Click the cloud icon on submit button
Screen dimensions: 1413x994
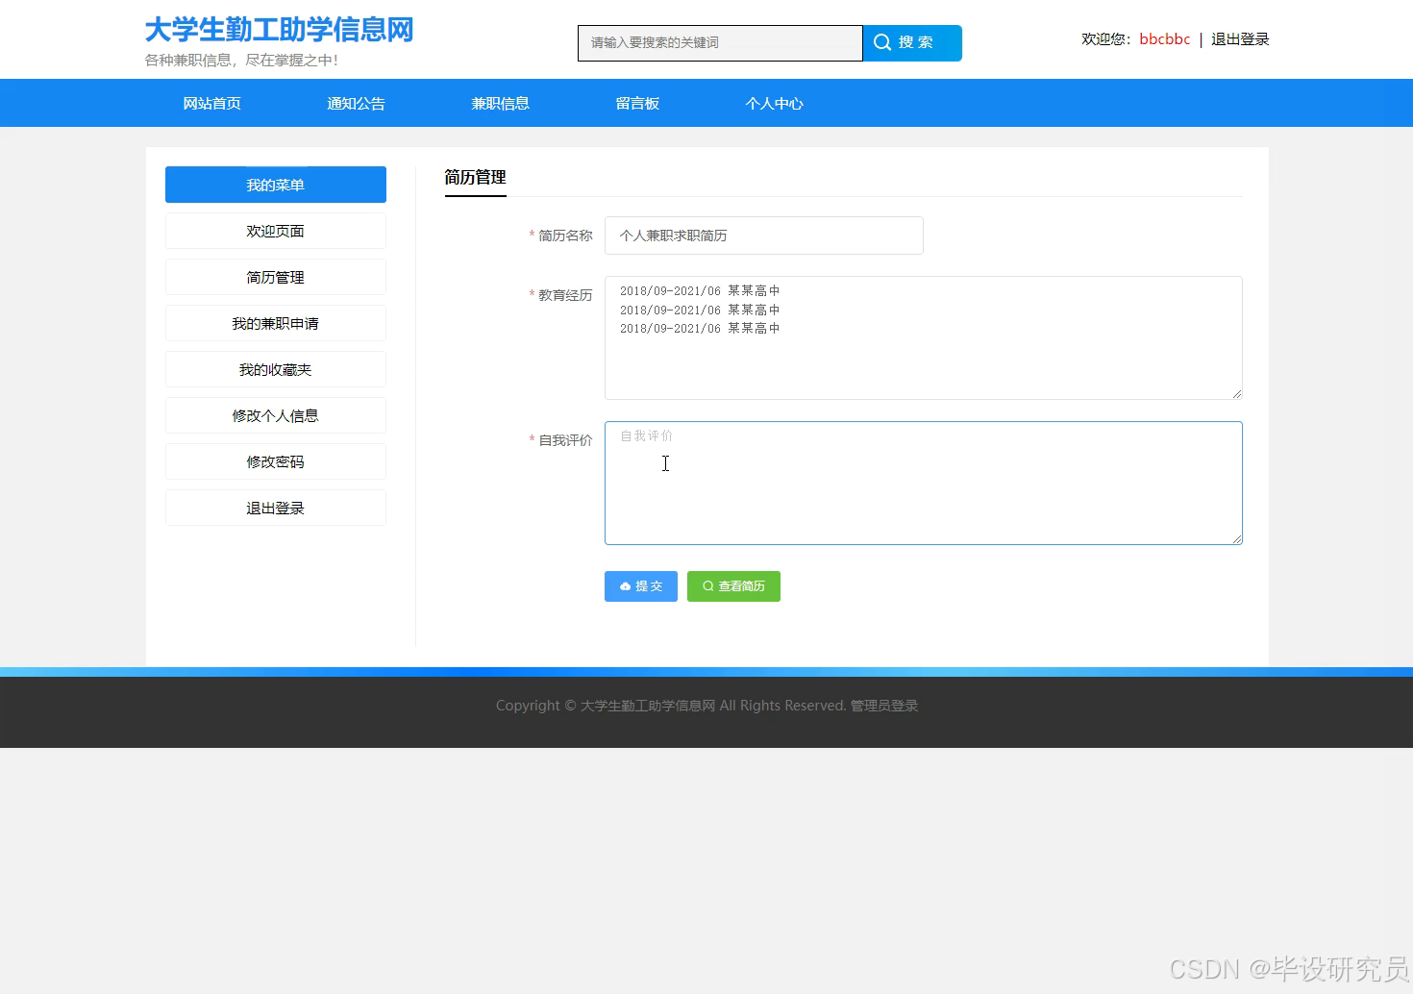[626, 586]
